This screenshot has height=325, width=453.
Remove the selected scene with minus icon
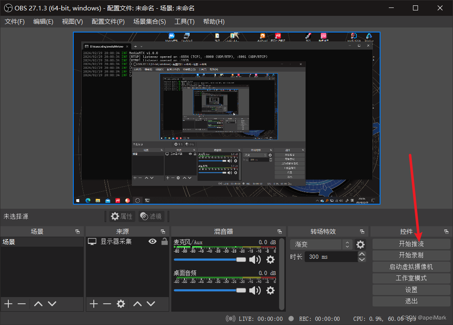(x=22, y=304)
